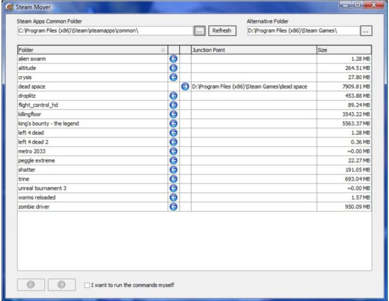Click the 5563.37 MB size value
This screenshot has height=301, width=389.
356,123
